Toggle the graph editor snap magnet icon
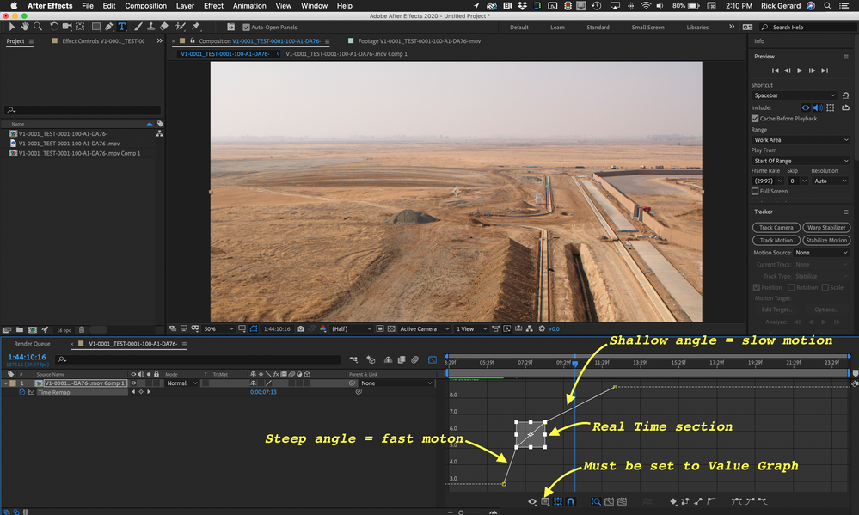The height and width of the screenshot is (515, 859). (570, 501)
